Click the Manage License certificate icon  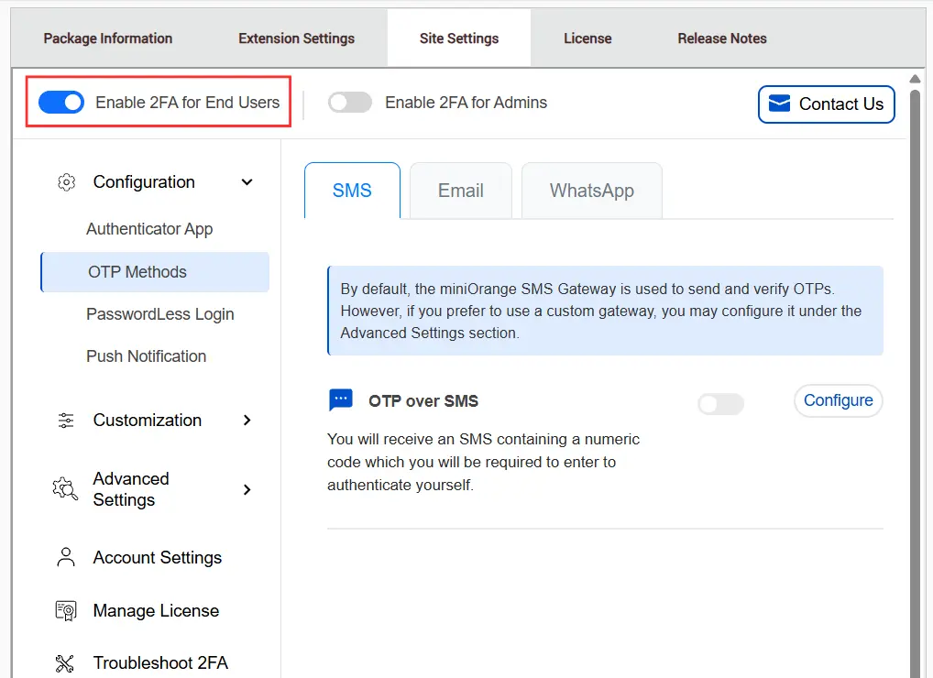66,611
